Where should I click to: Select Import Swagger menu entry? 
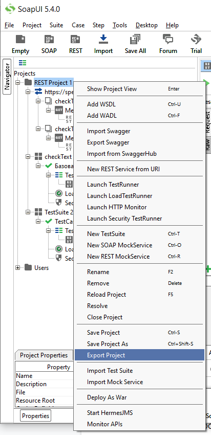click(139, 131)
